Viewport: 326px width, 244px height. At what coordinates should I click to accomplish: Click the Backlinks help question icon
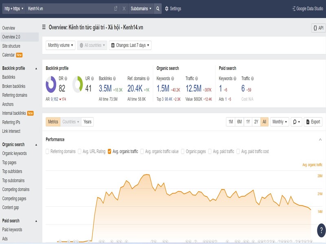115,78
